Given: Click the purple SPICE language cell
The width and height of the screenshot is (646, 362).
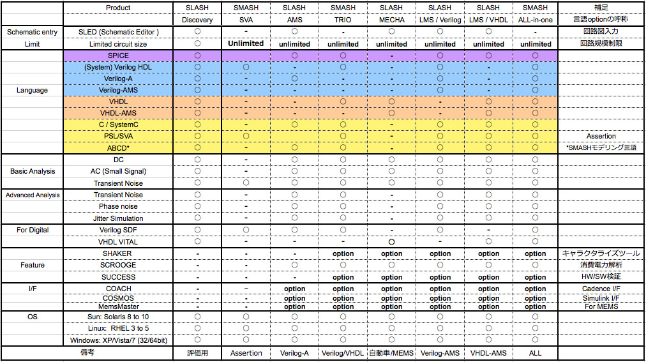Looking at the screenshot, I should [119, 56].
